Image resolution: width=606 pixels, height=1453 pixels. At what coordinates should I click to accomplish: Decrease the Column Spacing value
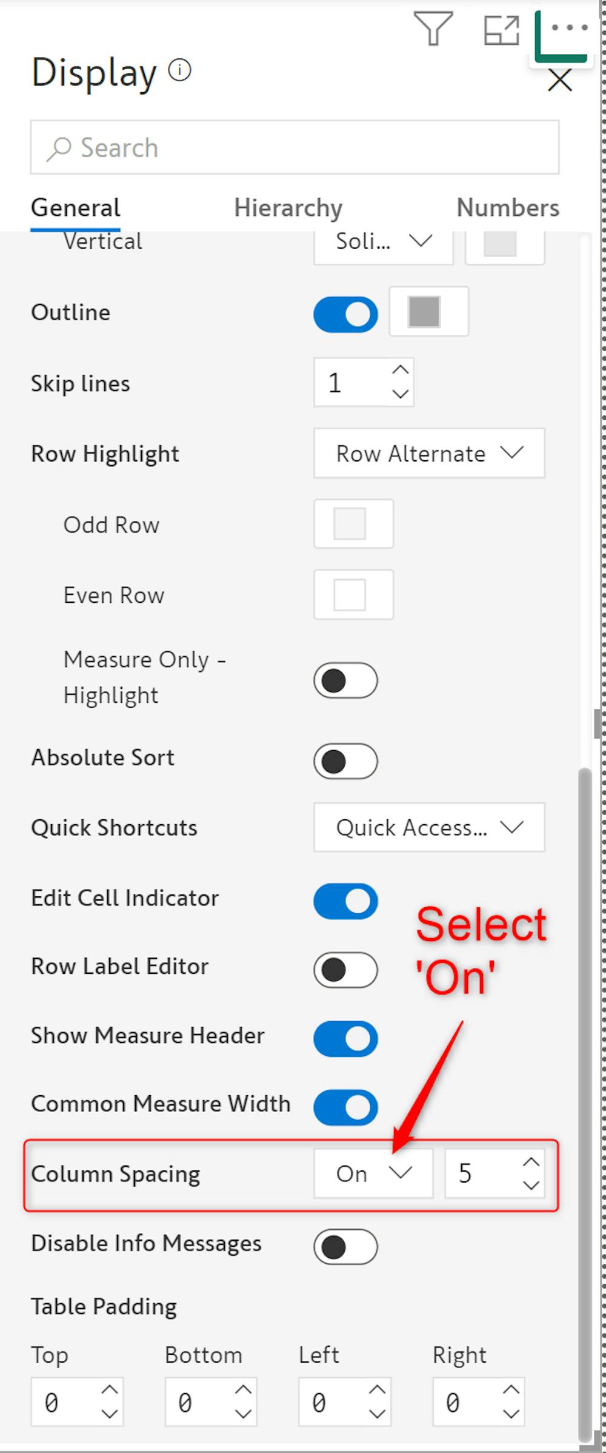(x=531, y=1184)
